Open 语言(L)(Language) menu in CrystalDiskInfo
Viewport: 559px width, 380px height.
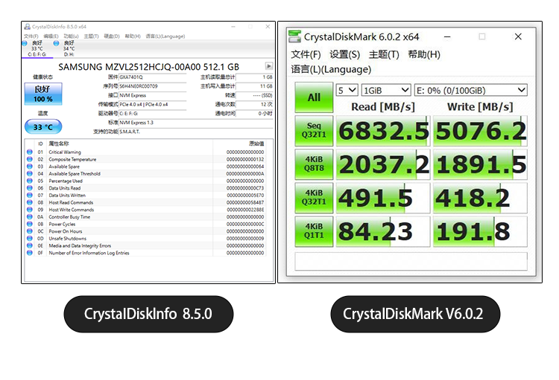coord(165,36)
